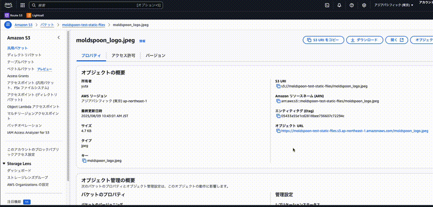Click the size value 4.7 KB
The width and height of the screenshot is (433, 207).
86,131
